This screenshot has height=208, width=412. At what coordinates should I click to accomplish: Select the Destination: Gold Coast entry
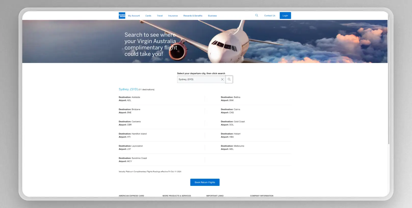(x=233, y=122)
